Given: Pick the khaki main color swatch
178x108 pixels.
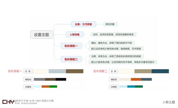Looking at the screenshot, I should point(143,71).
